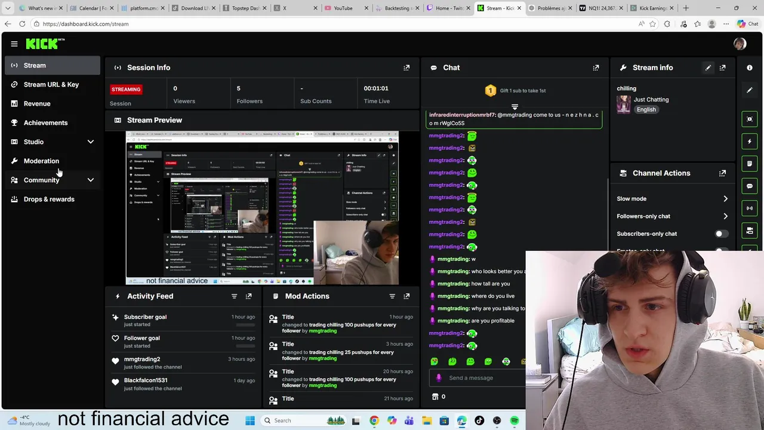Insert the first green emote from quick bar
The image size is (764, 430).
pyautogui.click(x=434, y=361)
